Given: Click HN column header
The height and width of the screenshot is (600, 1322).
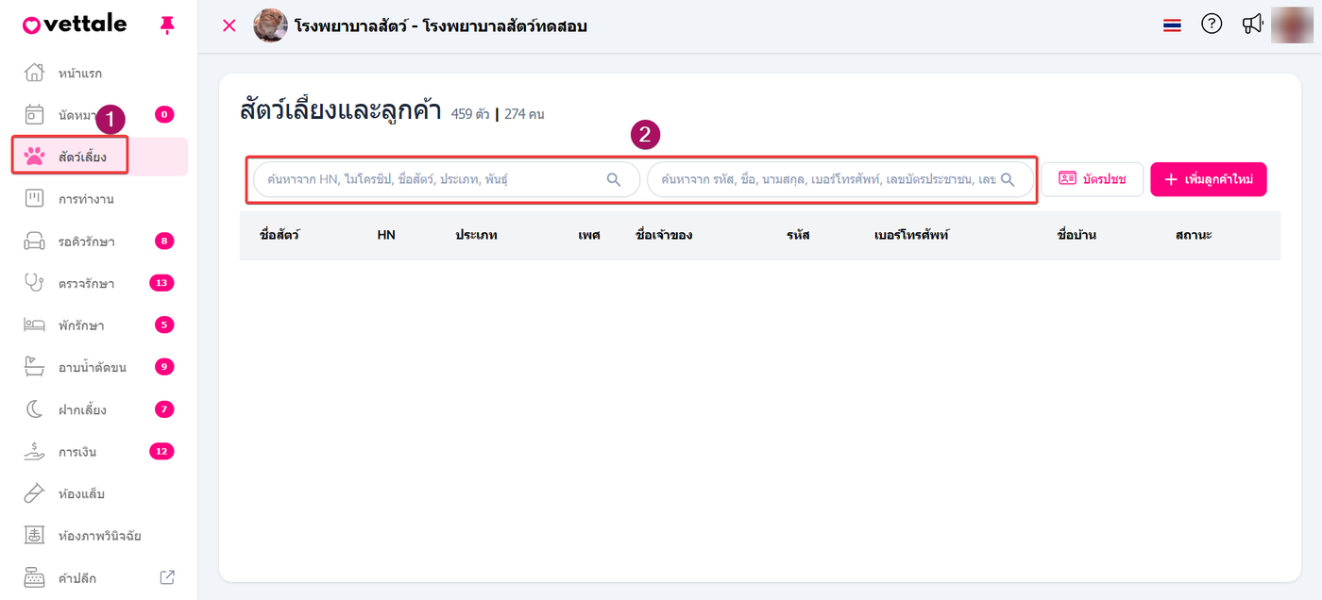Looking at the screenshot, I should (386, 235).
